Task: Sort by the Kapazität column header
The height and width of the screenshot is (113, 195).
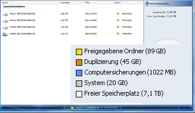Action: coord(65,2)
